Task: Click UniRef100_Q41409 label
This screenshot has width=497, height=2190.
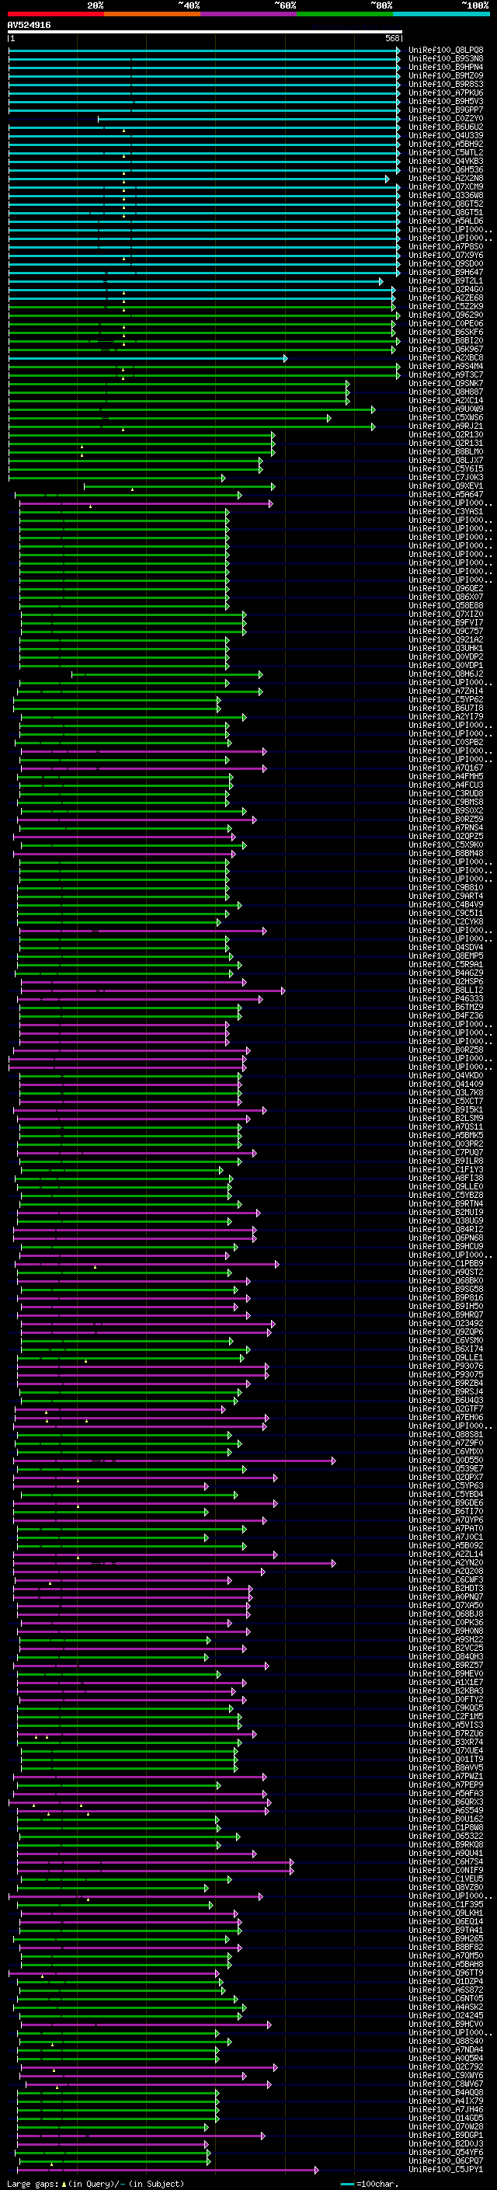Action: 446,1084
